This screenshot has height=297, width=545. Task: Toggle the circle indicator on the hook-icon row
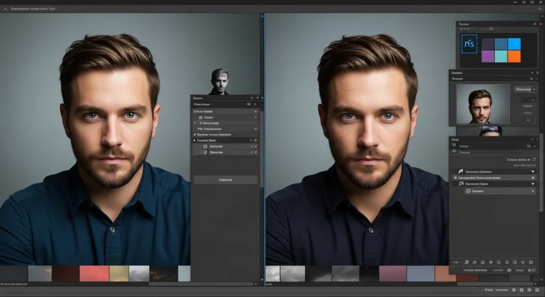251,152
